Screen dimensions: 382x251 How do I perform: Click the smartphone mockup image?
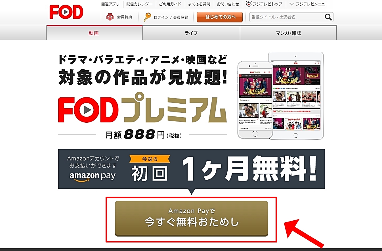[x=255, y=100]
